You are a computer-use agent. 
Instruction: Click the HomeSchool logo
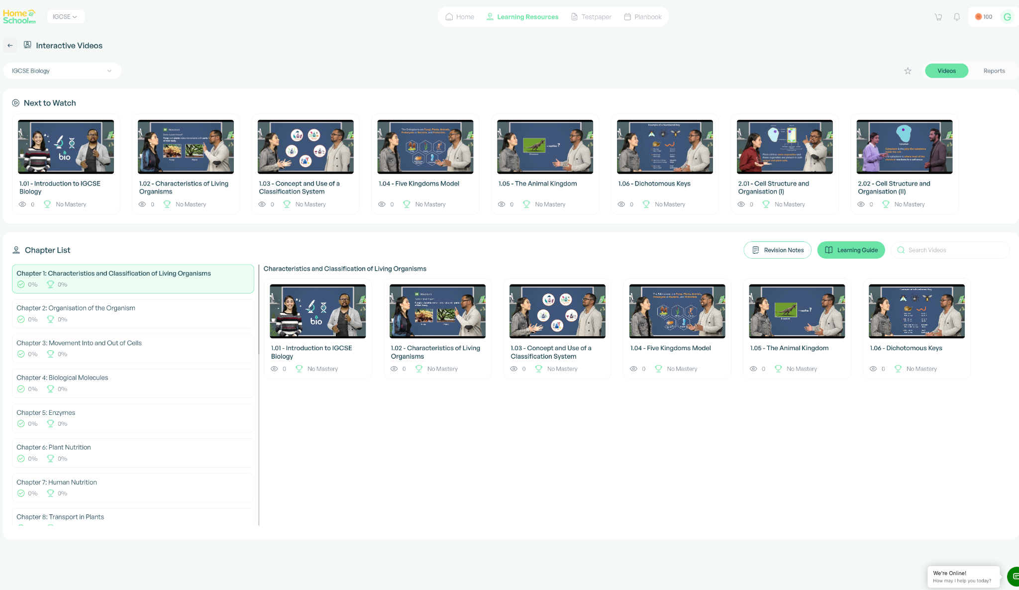[x=19, y=16]
